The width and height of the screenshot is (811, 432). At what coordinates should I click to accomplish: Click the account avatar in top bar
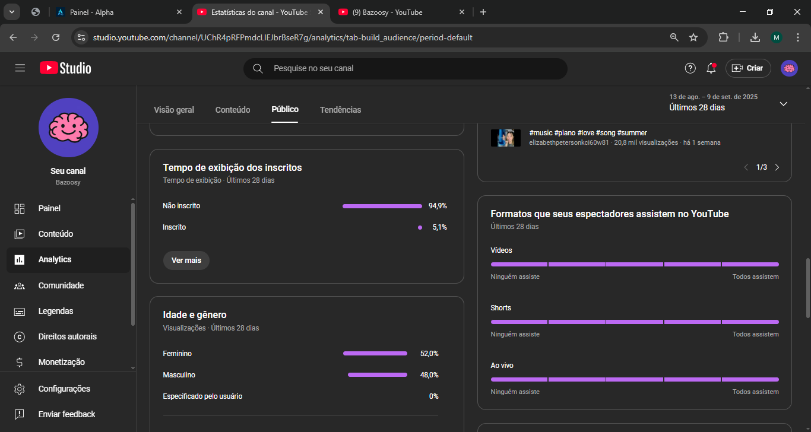pos(789,68)
